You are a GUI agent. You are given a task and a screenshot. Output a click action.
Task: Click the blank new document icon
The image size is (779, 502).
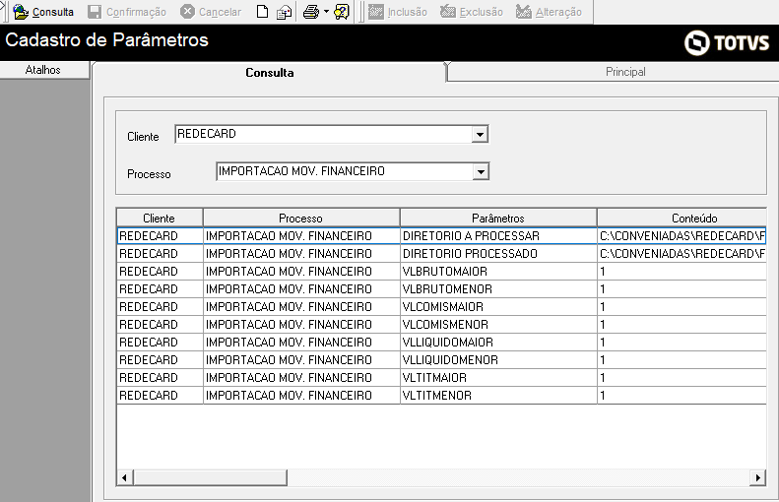[262, 12]
